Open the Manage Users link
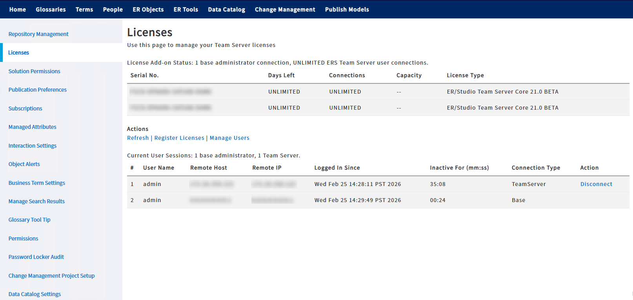 click(x=229, y=138)
